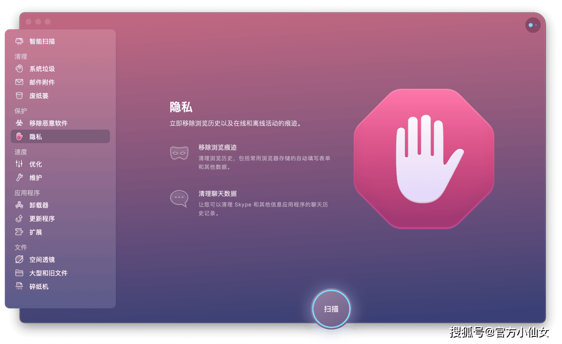Start the scan with the 扫描 button

(x=331, y=309)
